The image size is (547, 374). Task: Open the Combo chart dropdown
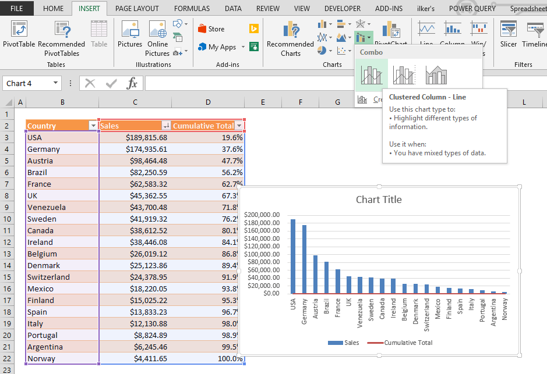[x=364, y=37]
